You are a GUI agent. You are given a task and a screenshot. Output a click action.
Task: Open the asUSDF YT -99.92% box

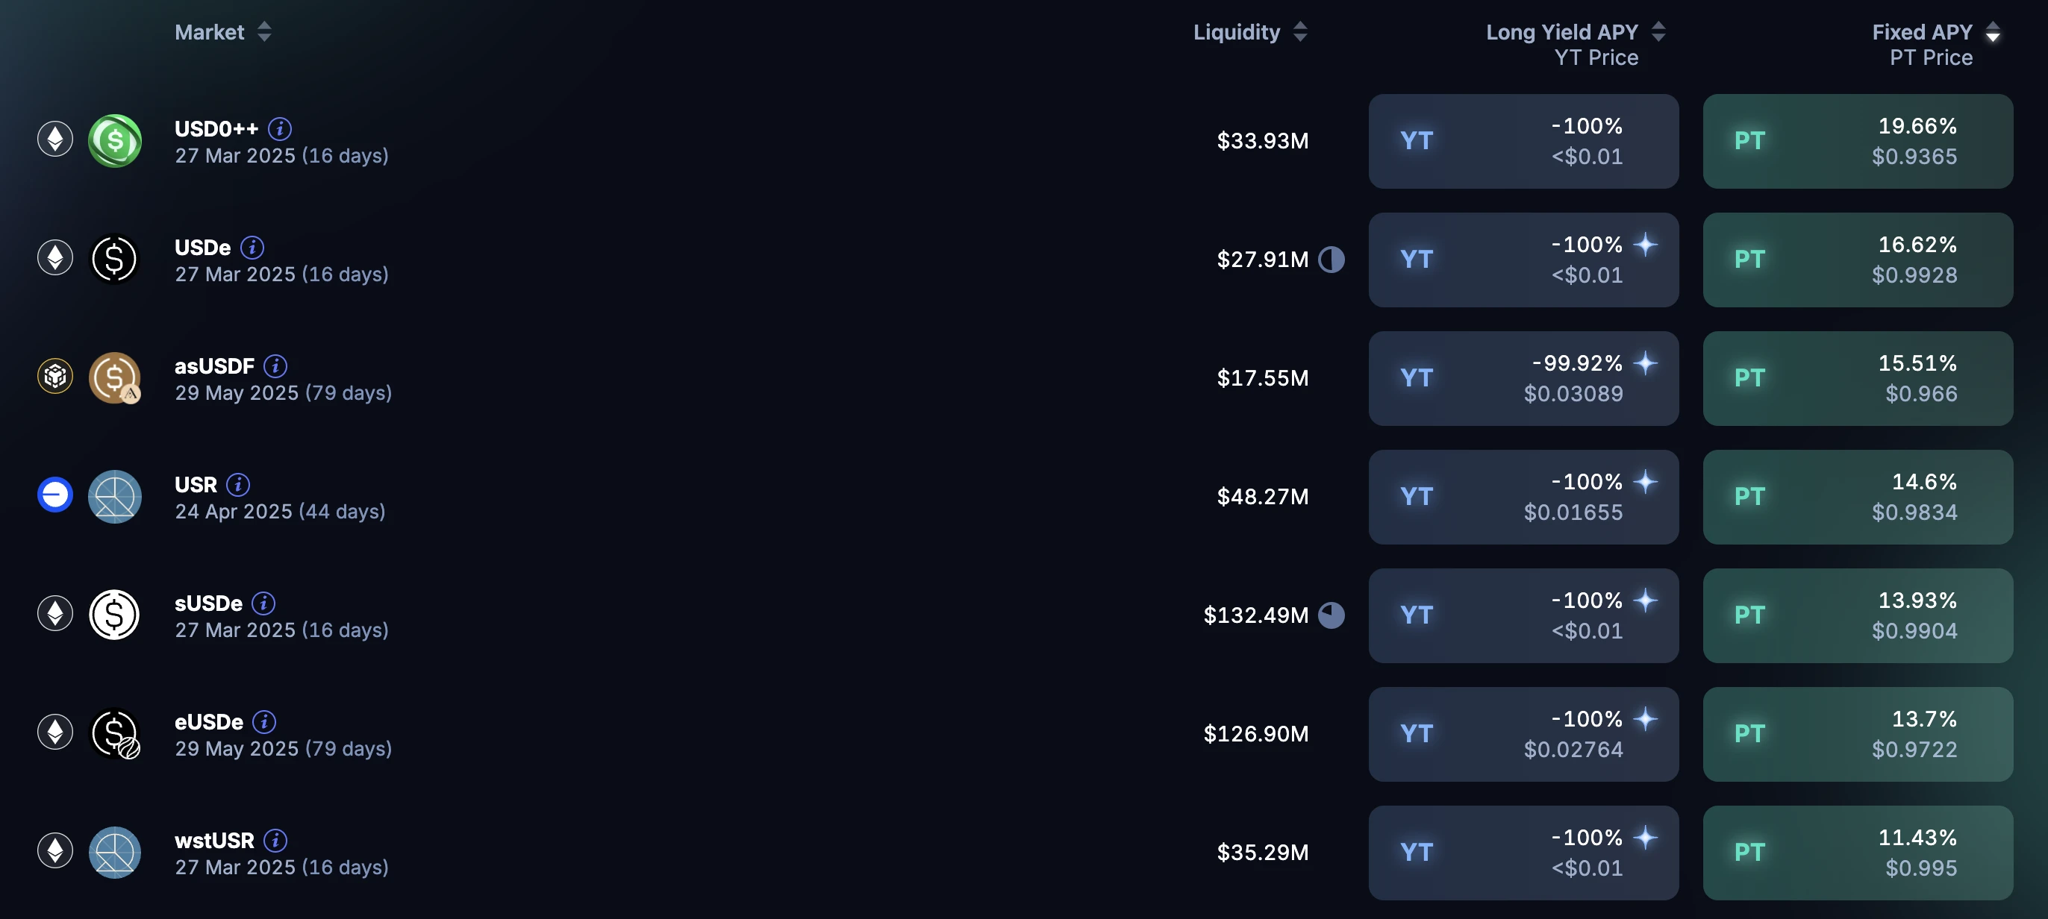(1523, 378)
